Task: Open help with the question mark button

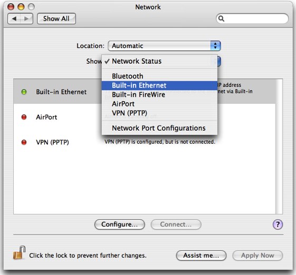Action: [278, 224]
